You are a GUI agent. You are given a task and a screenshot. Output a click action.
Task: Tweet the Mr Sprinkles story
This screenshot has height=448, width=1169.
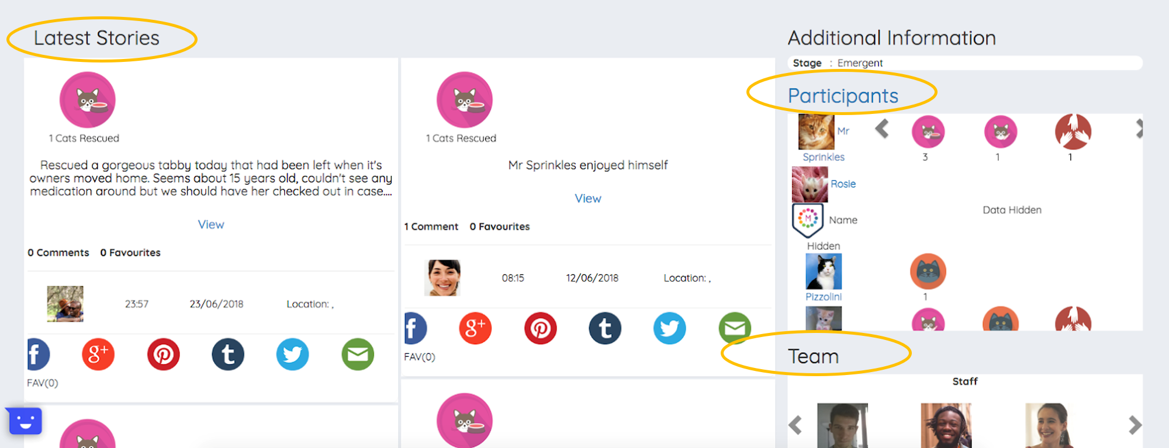pos(669,328)
